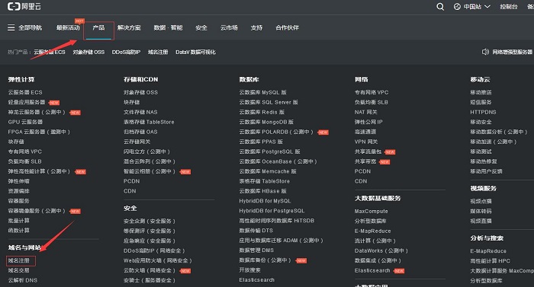Click hot product 域名注册
The image size is (534, 287).
(x=158, y=52)
